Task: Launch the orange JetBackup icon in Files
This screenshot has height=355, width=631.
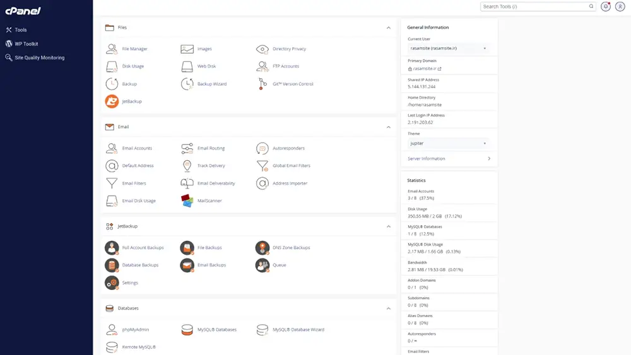Action: (x=112, y=102)
